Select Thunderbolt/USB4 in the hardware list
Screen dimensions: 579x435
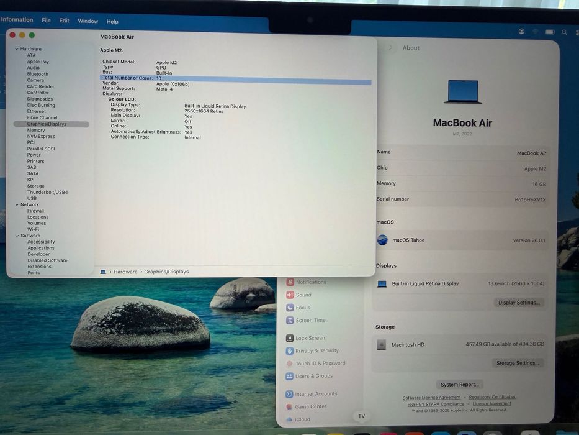coord(47,193)
